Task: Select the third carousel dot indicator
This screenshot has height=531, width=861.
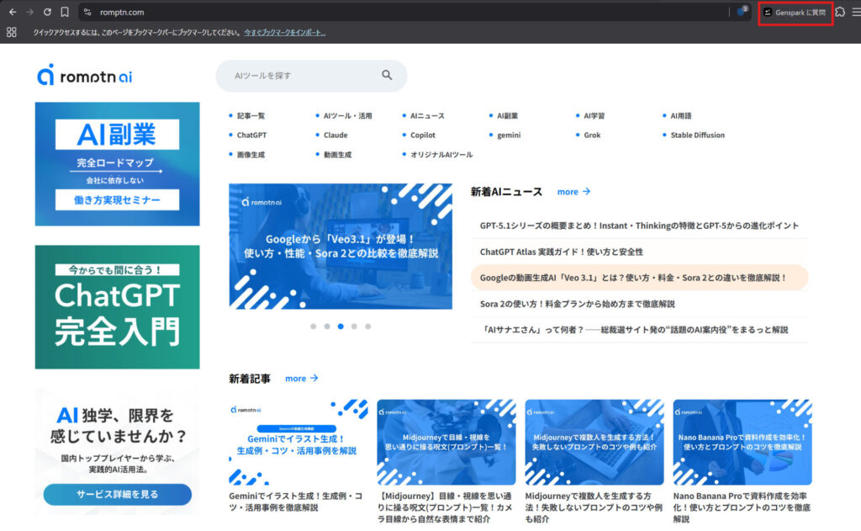Action: pos(341,326)
